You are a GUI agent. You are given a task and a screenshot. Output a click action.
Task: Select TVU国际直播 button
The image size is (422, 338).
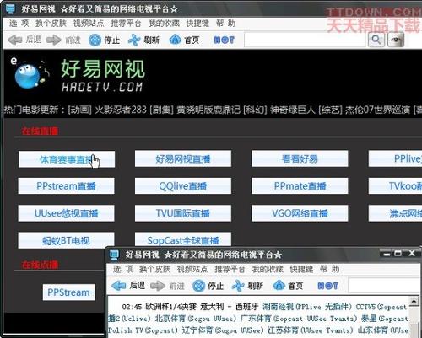pyautogui.click(x=183, y=213)
